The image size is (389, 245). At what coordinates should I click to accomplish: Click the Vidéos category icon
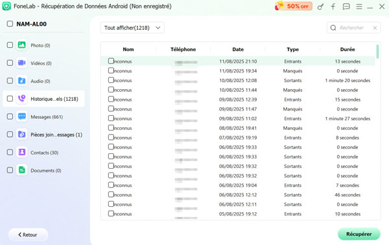coord(21,63)
